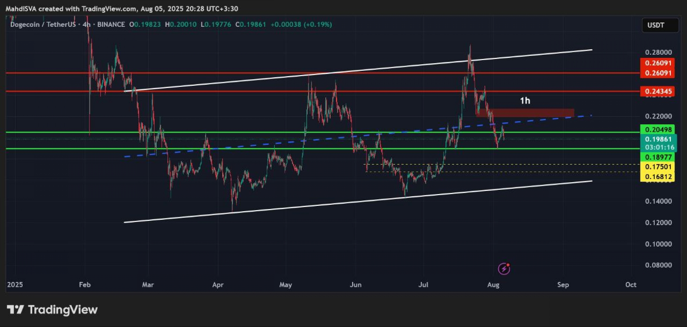Click the Aug label on time axis

493,285
